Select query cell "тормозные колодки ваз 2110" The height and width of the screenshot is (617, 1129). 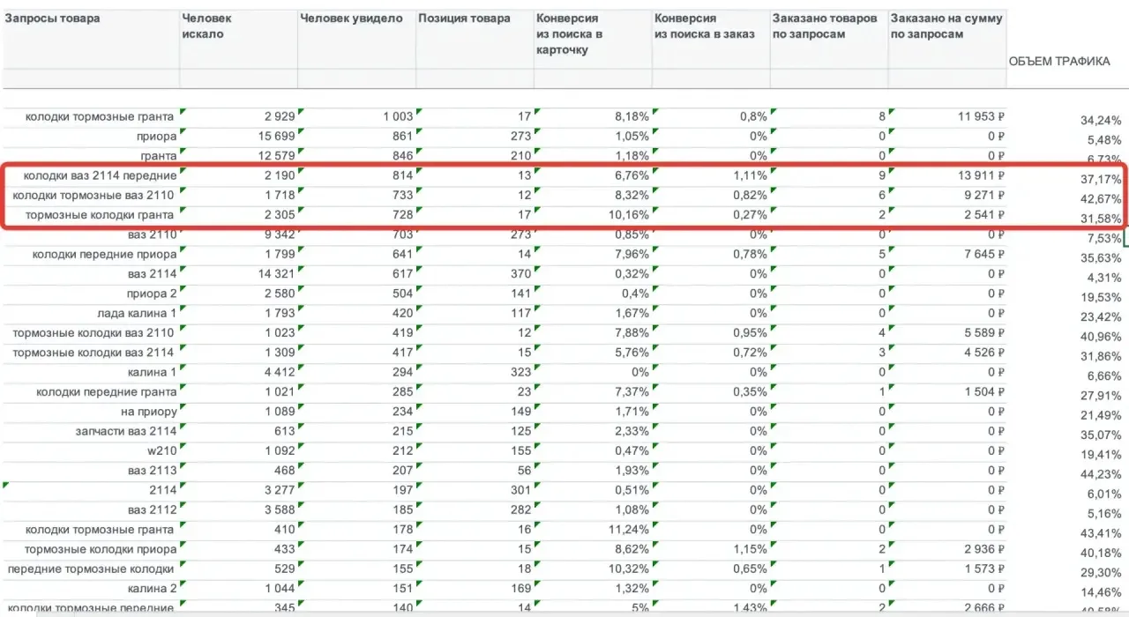(x=93, y=332)
